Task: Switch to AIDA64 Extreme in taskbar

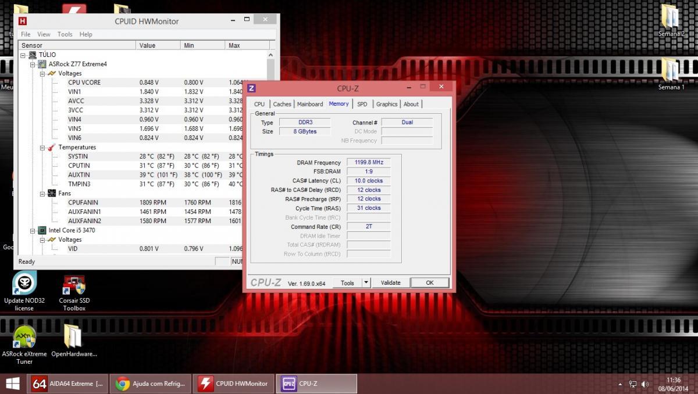Action: pyautogui.click(x=67, y=384)
